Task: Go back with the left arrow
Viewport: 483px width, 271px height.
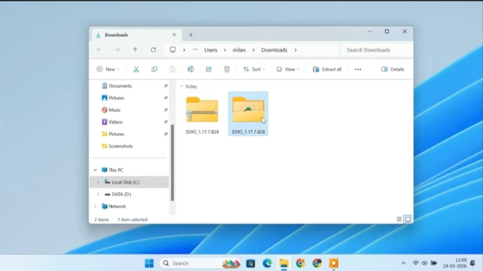Action: [x=99, y=50]
